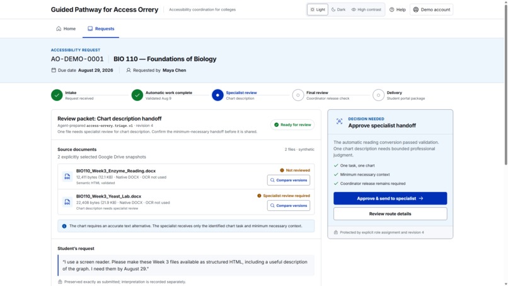The image size is (508, 286).
Task: Click the student's request quote text
Action: 185,265
